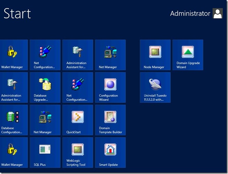Open the Node Manager tile
Screen dimensions: 228x174
click(x=155, y=55)
